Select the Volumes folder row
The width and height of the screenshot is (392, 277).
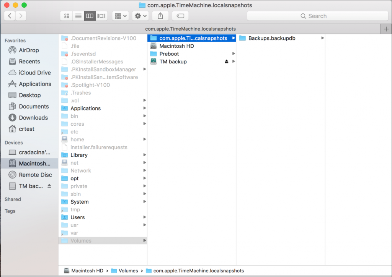pos(103,241)
